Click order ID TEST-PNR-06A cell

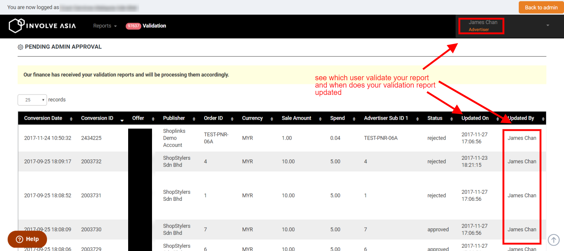pyautogui.click(x=216, y=138)
